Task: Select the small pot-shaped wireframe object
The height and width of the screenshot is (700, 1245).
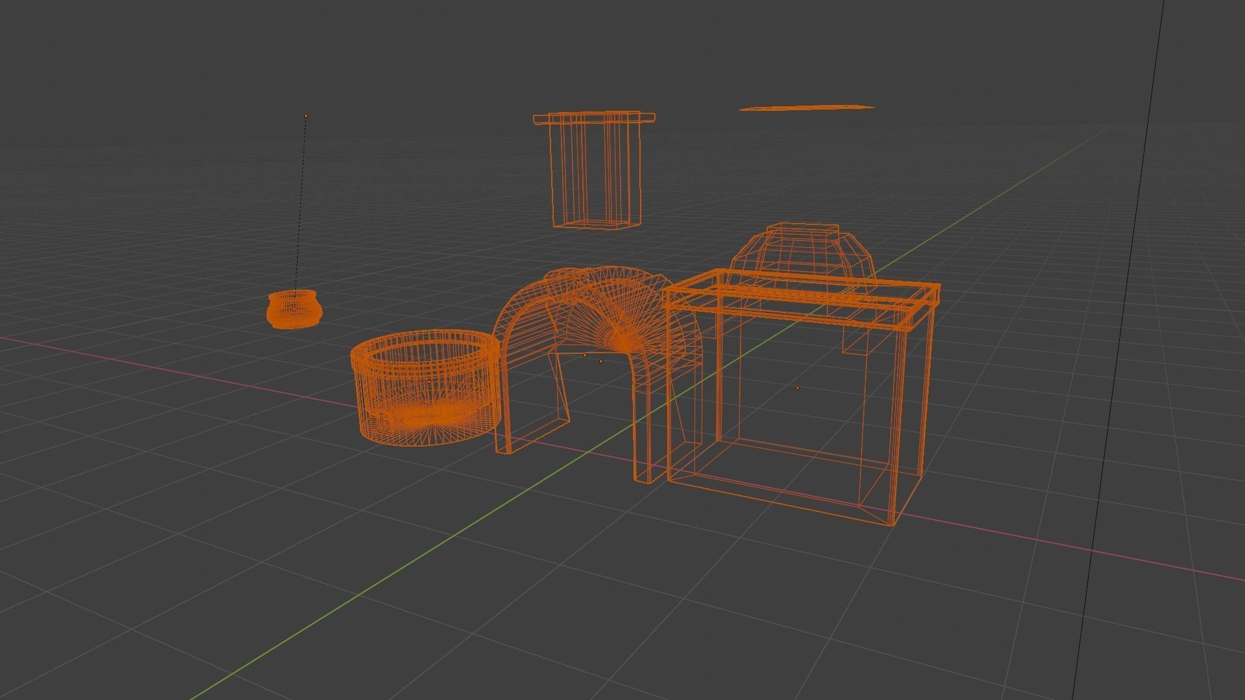Action: (294, 310)
